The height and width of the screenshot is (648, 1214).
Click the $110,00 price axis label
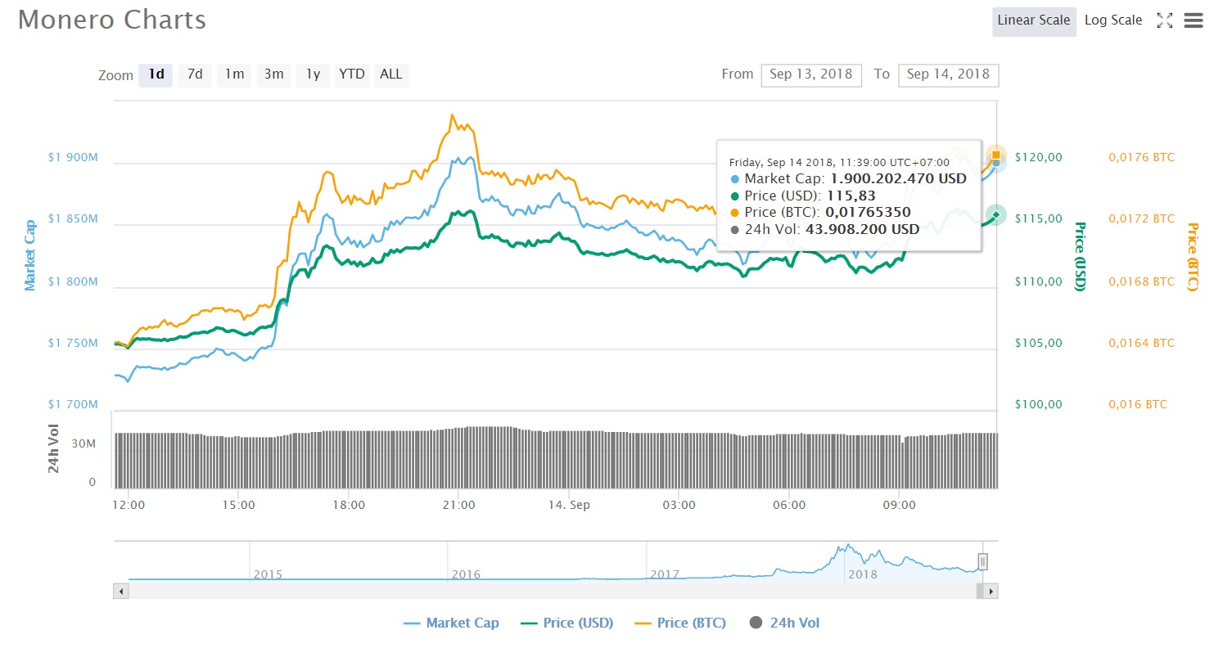[1039, 281]
